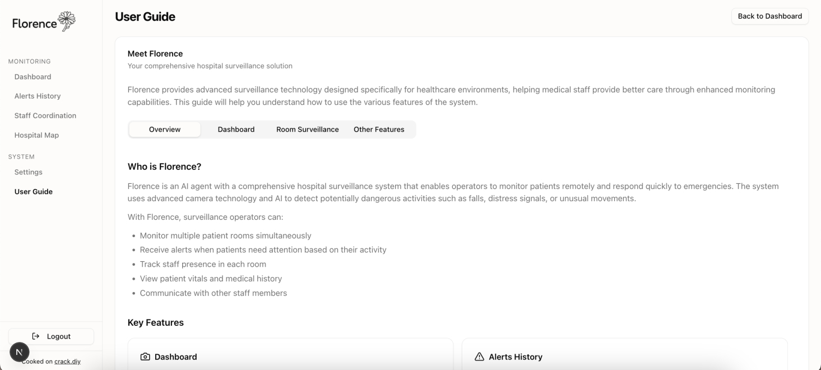
Task: Open the Room Surveillance tab
Action: tap(307, 129)
